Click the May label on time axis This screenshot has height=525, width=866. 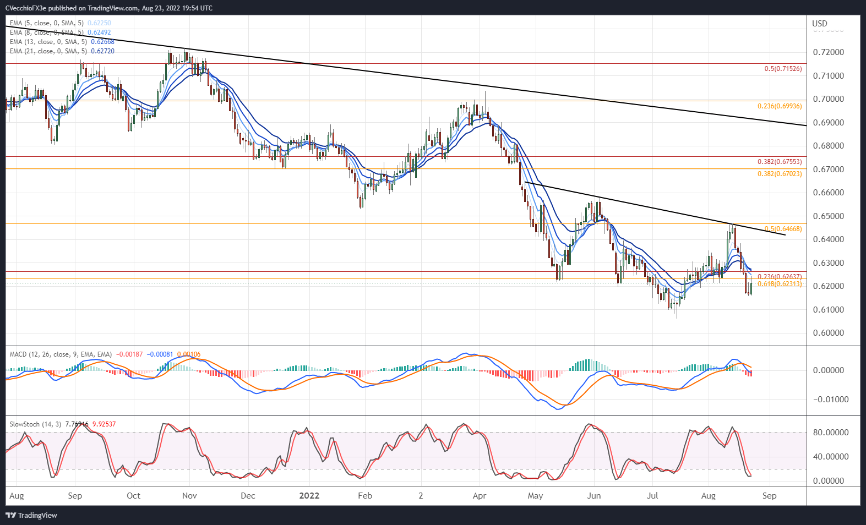point(535,496)
